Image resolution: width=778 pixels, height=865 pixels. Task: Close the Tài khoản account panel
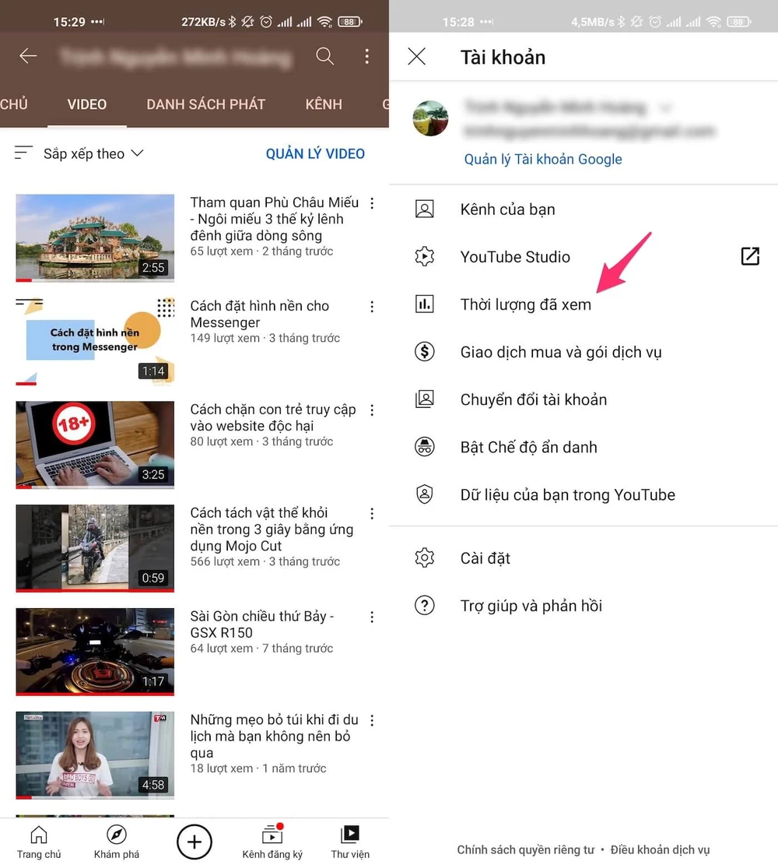(417, 57)
